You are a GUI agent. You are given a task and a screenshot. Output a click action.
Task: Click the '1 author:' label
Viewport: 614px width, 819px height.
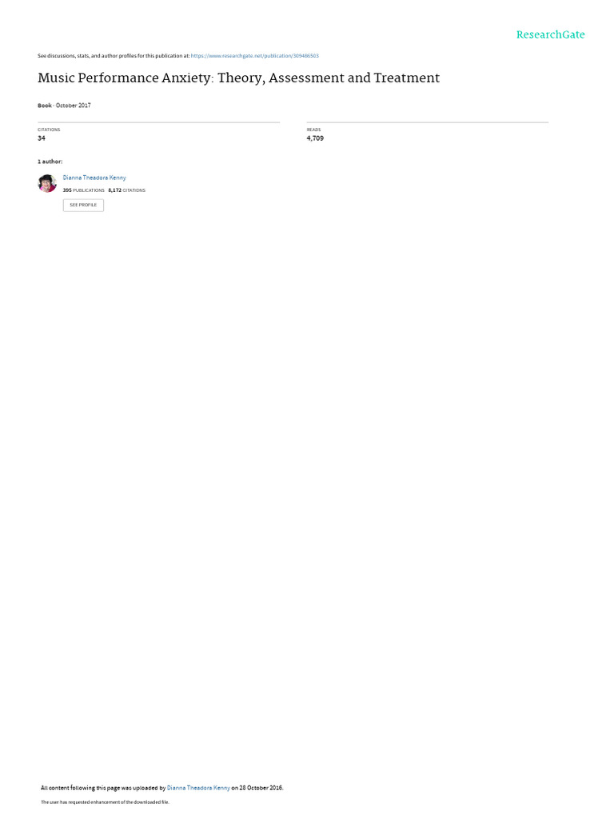(x=50, y=162)
